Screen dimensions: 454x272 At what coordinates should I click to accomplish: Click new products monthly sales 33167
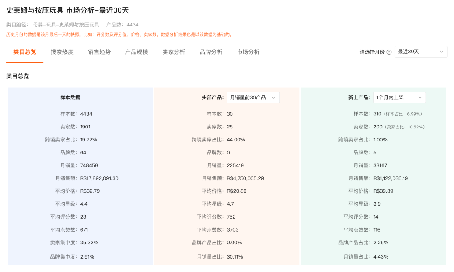click(x=380, y=166)
